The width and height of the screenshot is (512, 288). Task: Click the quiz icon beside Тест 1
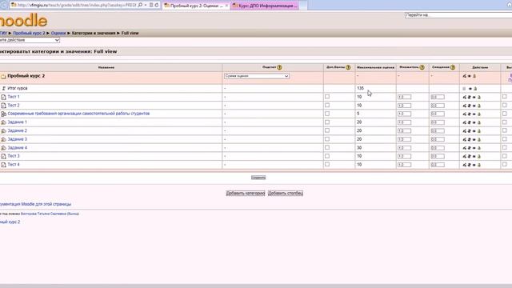(3, 97)
